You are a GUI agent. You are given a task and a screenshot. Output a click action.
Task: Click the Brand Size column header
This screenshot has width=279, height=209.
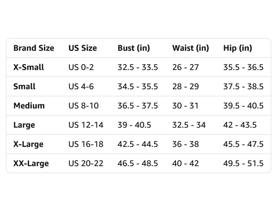[34, 48]
